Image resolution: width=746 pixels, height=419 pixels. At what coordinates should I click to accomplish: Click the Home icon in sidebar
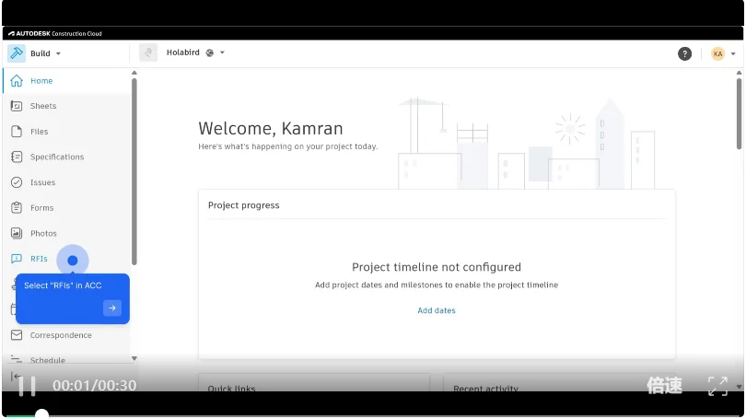(17, 81)
